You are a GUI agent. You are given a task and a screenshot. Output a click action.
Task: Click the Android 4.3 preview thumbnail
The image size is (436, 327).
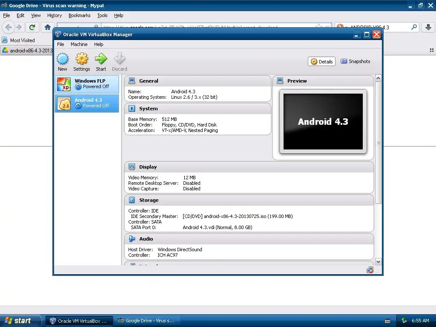click(x=323, y=121)
